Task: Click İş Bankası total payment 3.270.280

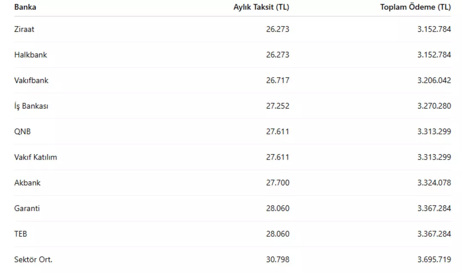Action: [434, 106]
